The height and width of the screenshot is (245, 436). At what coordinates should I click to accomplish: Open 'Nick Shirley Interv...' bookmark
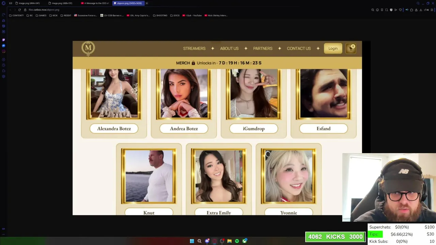(x=216, y=15)
